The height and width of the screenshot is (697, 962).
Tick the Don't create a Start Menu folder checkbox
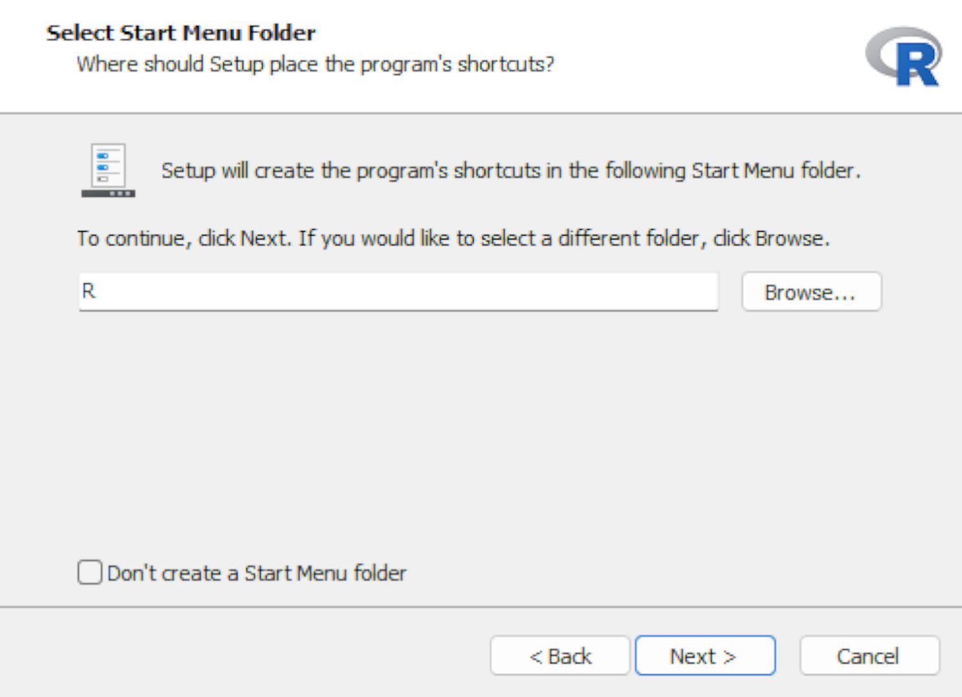pyautogui.click(x=90, y=573)
